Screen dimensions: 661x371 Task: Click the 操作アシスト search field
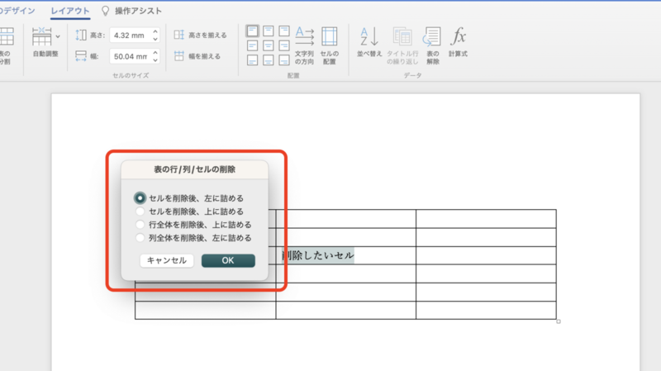138,11
